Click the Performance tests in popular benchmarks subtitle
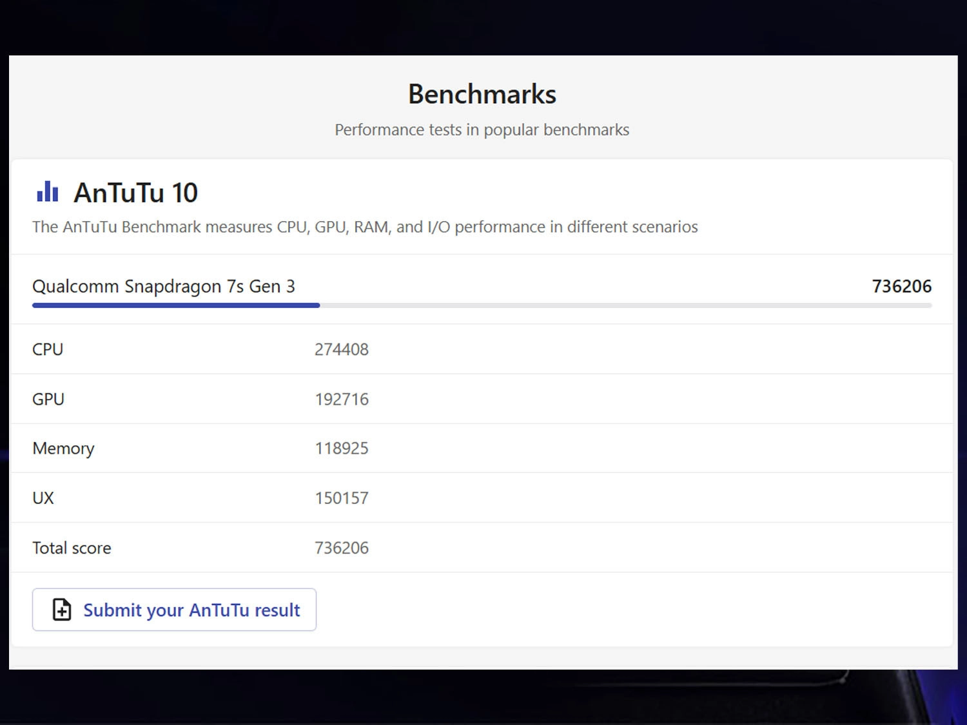Screen dimensions: 967x725 pos(482,130)
